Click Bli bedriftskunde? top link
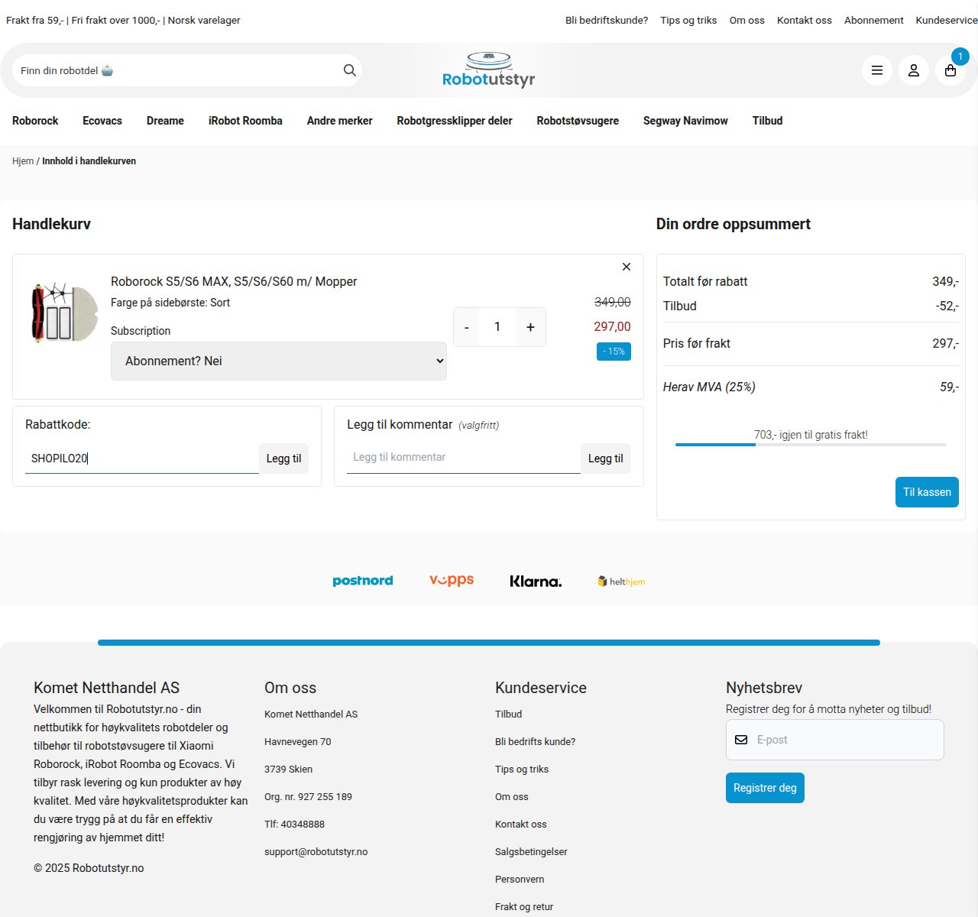 [607, 21]
